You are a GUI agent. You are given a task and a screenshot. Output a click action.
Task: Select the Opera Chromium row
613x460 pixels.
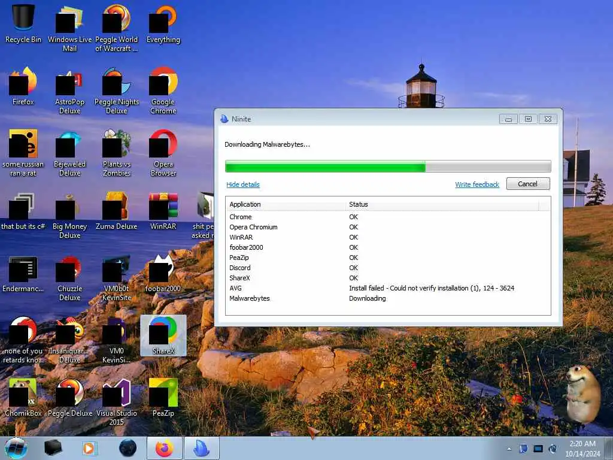pos(388,227)
